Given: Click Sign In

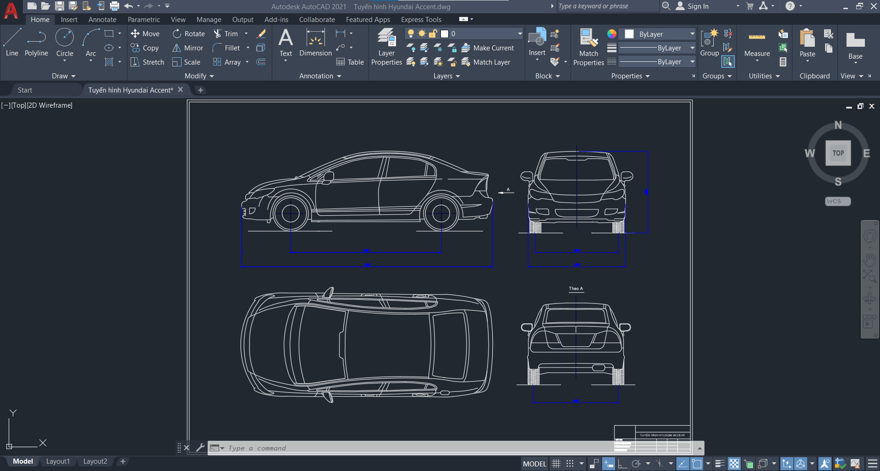Looking at the screenshot, I should pyautogui.click(x=693, y=6).
